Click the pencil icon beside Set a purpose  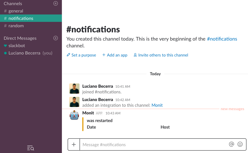pyautogui.click(x=68, y=55)
